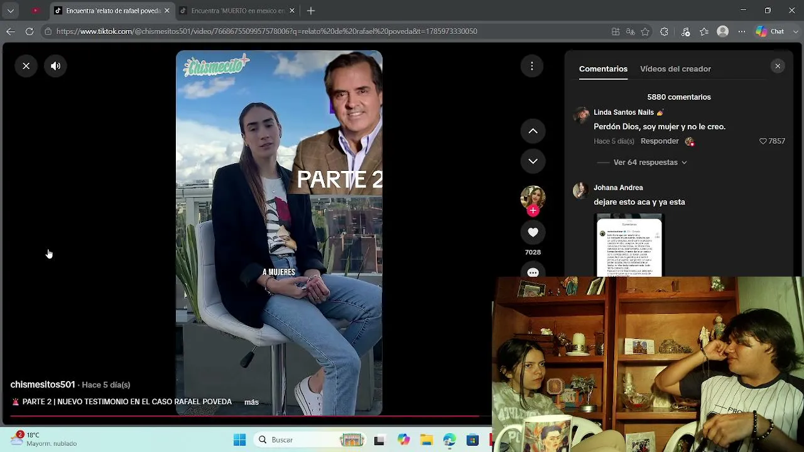This screenshot has width=804, height=452.
Task: Open comments bubble icon below likes
Action: click(x=533, y=272)
